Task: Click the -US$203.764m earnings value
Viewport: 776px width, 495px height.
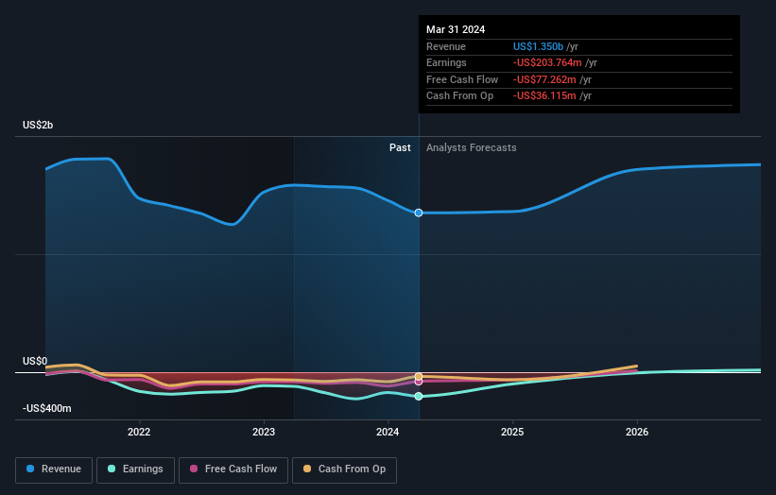Action: click(x=547, y=62)
